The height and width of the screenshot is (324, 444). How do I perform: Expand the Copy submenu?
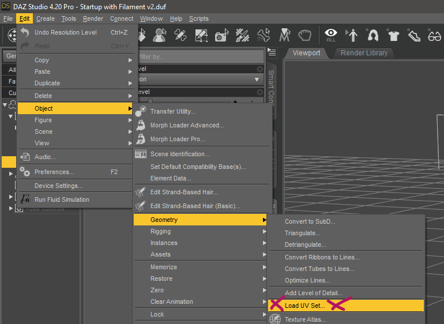pyautogui.click(x=75, y=60)
